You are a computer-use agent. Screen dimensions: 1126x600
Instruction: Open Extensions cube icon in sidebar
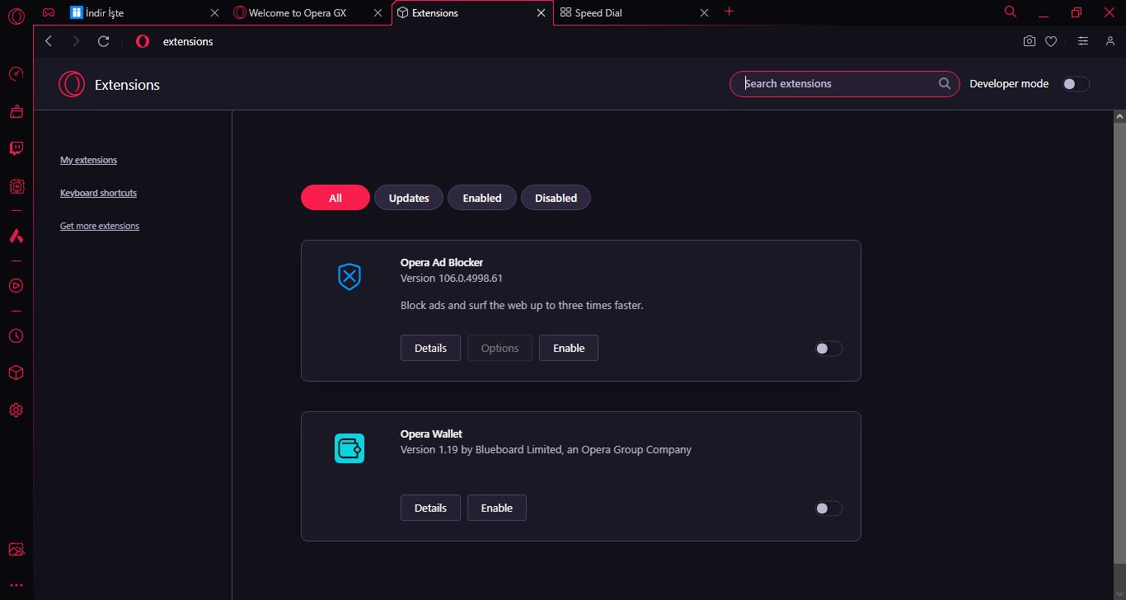16,373
